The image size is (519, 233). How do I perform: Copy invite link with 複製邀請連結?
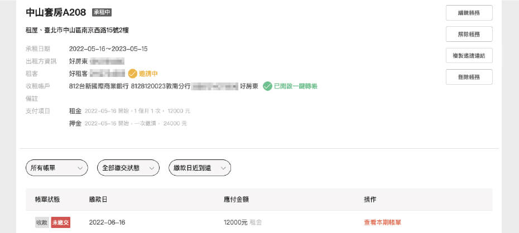[x=469, y=56]
